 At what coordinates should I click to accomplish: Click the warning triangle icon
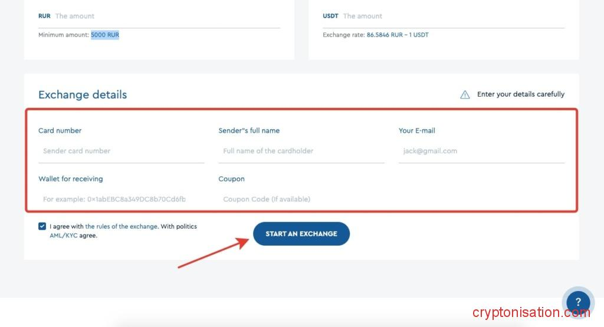(x=465, y=94)
